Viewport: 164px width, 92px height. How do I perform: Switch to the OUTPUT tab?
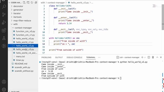point(59,57)
